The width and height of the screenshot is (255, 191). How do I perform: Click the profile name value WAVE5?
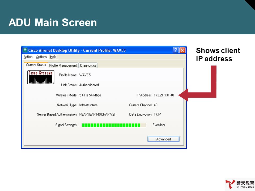[85, 75]
